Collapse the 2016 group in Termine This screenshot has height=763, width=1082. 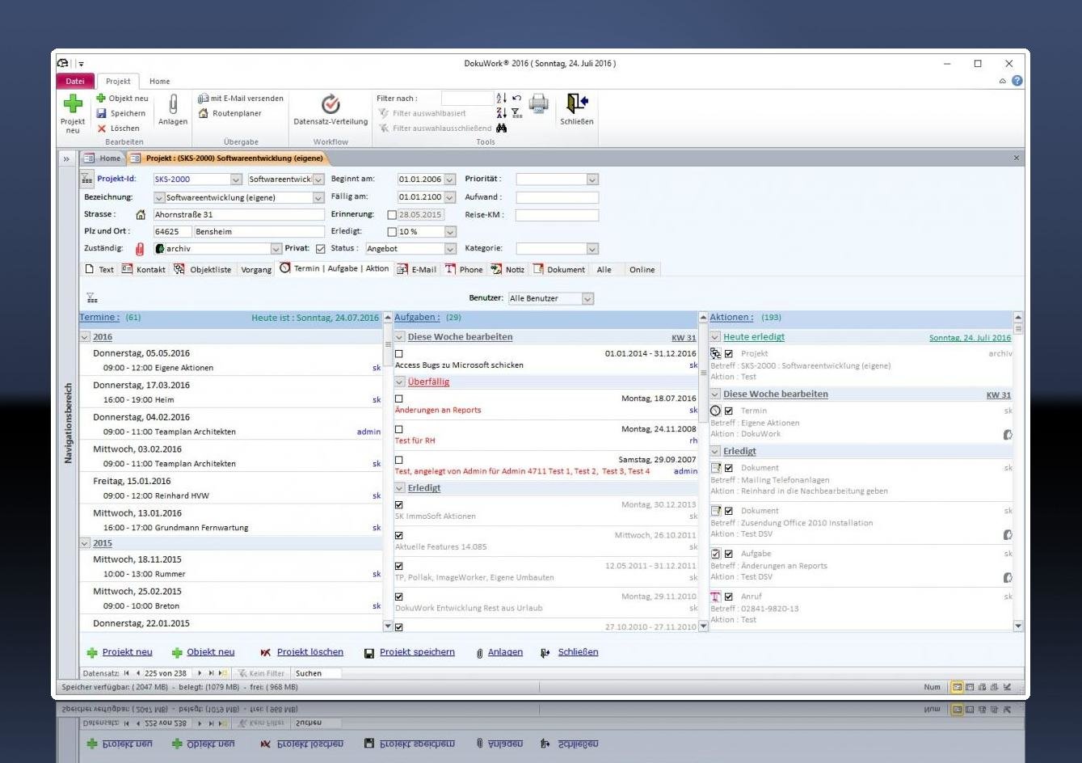click(x=85, y=337)
